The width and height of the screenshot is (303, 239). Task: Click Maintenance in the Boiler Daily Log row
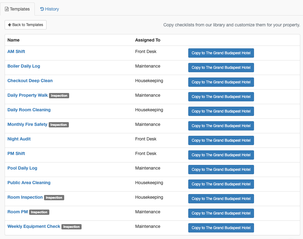point(148,66)
